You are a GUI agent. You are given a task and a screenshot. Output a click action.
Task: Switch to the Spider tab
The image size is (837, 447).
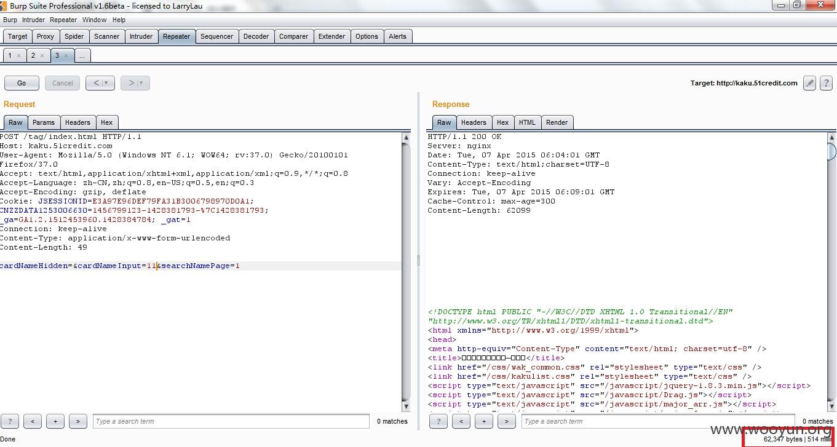point(74,36)
